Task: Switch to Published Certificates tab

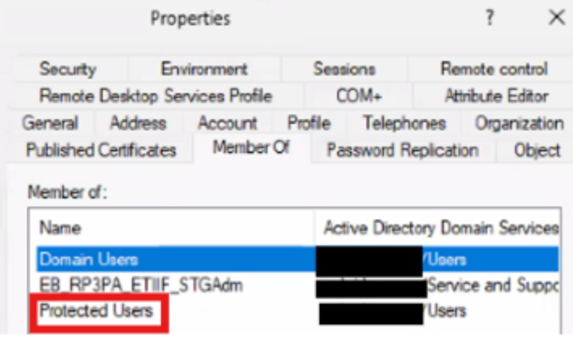Action: point(101,151)
